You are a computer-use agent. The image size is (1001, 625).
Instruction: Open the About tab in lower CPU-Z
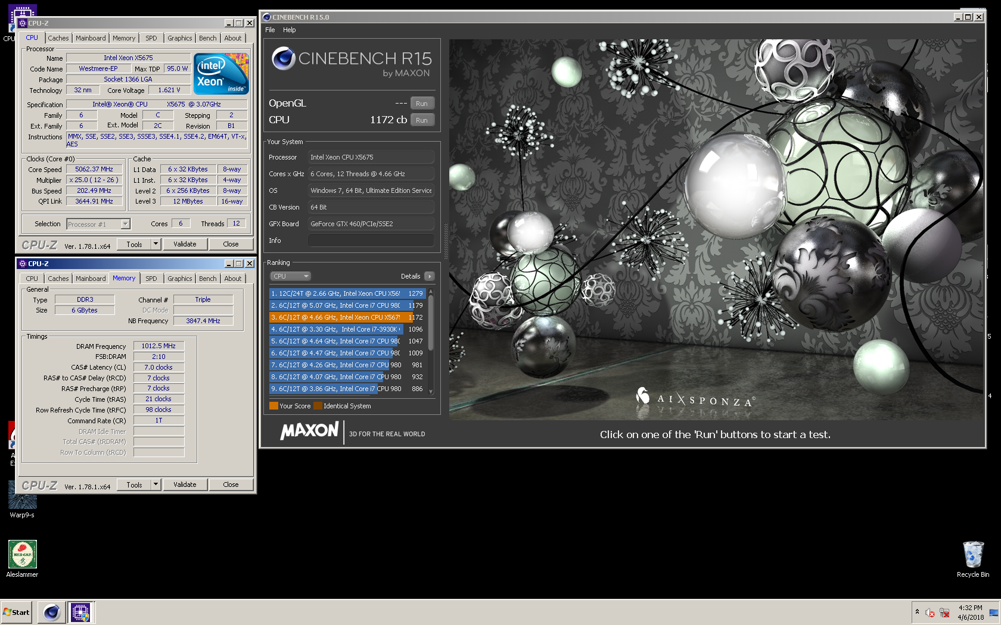point(233,279)
